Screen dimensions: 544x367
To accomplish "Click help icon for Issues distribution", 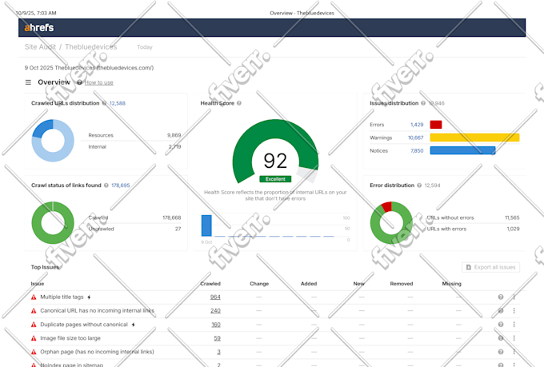I will [423, 103].
